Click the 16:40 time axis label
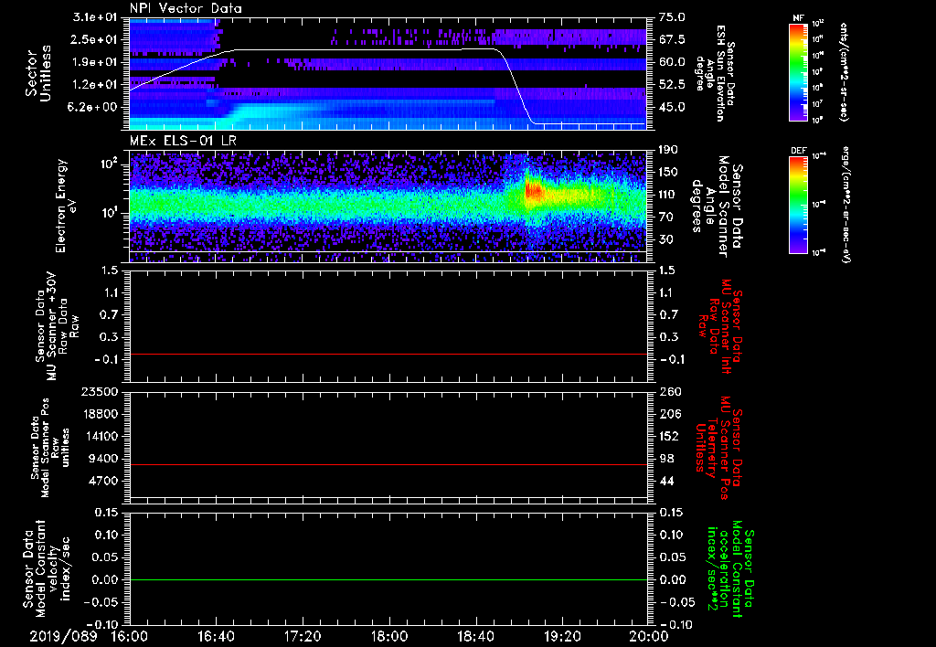Image resolution: width=936 pixels, height=647 pixels. pos(216,636)
